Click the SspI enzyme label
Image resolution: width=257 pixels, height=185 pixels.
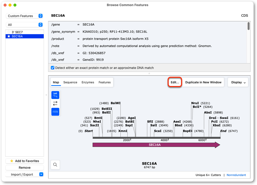point(129,125)
